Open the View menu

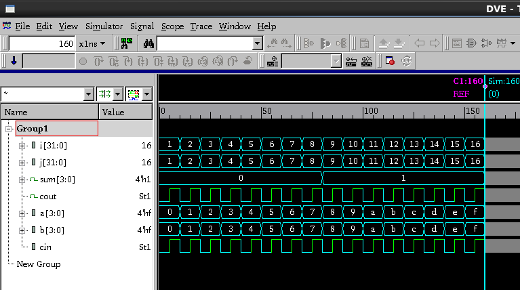pos(68,26)
